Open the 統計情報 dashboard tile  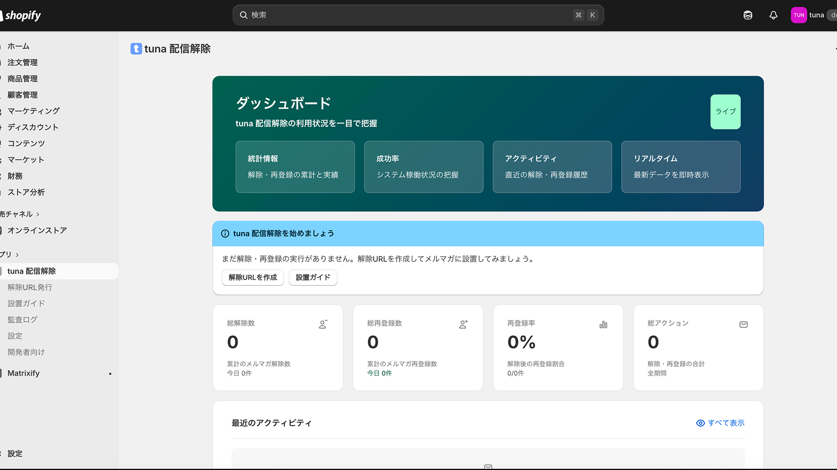coord(295,167)
